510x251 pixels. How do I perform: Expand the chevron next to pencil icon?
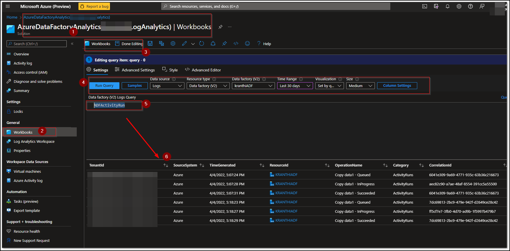pos(193,44)
